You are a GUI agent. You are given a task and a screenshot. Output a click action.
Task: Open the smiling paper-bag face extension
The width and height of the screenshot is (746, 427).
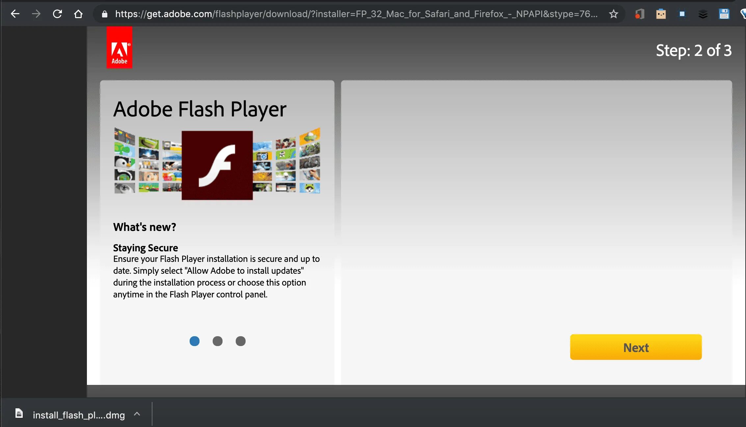[661, 14]
